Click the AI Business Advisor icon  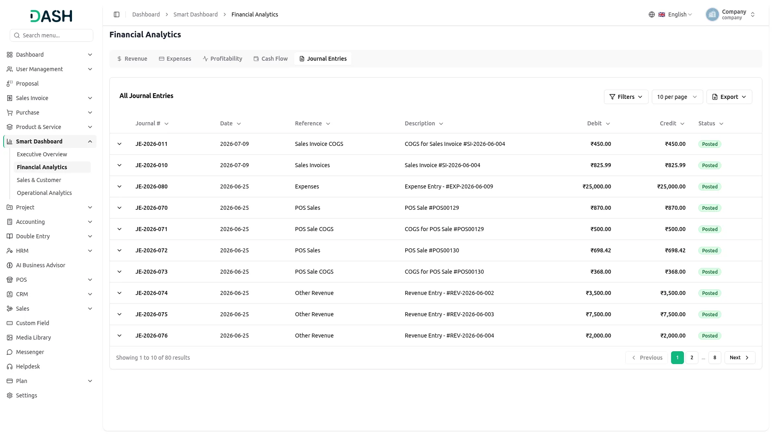(10, 265)
